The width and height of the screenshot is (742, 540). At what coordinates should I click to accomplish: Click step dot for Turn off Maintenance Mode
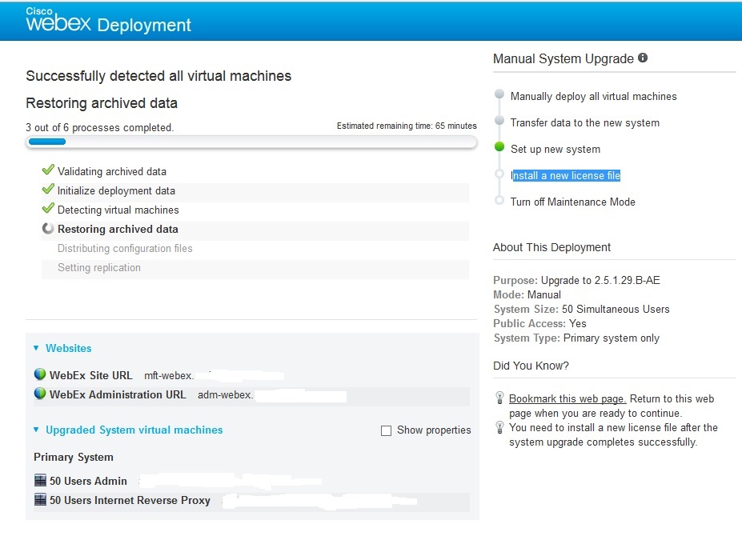coord(499,200)
